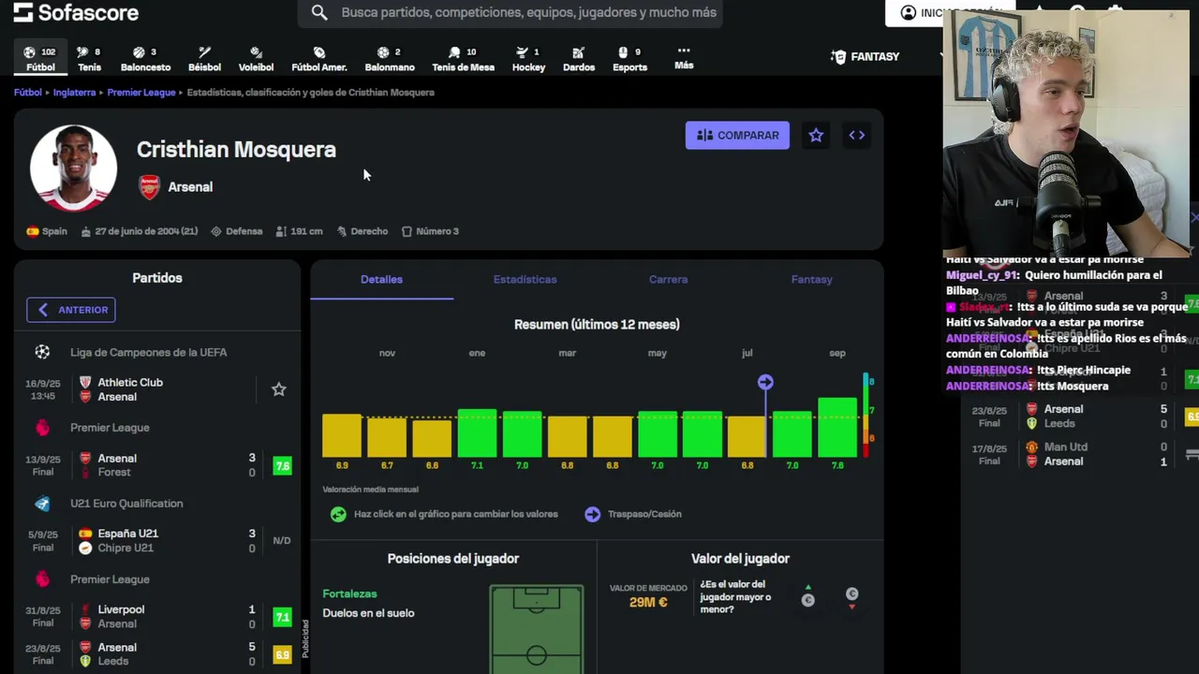Go to Premier League breadcrumb
Viewport: 1199px width, 674px height.
point(141,93)
